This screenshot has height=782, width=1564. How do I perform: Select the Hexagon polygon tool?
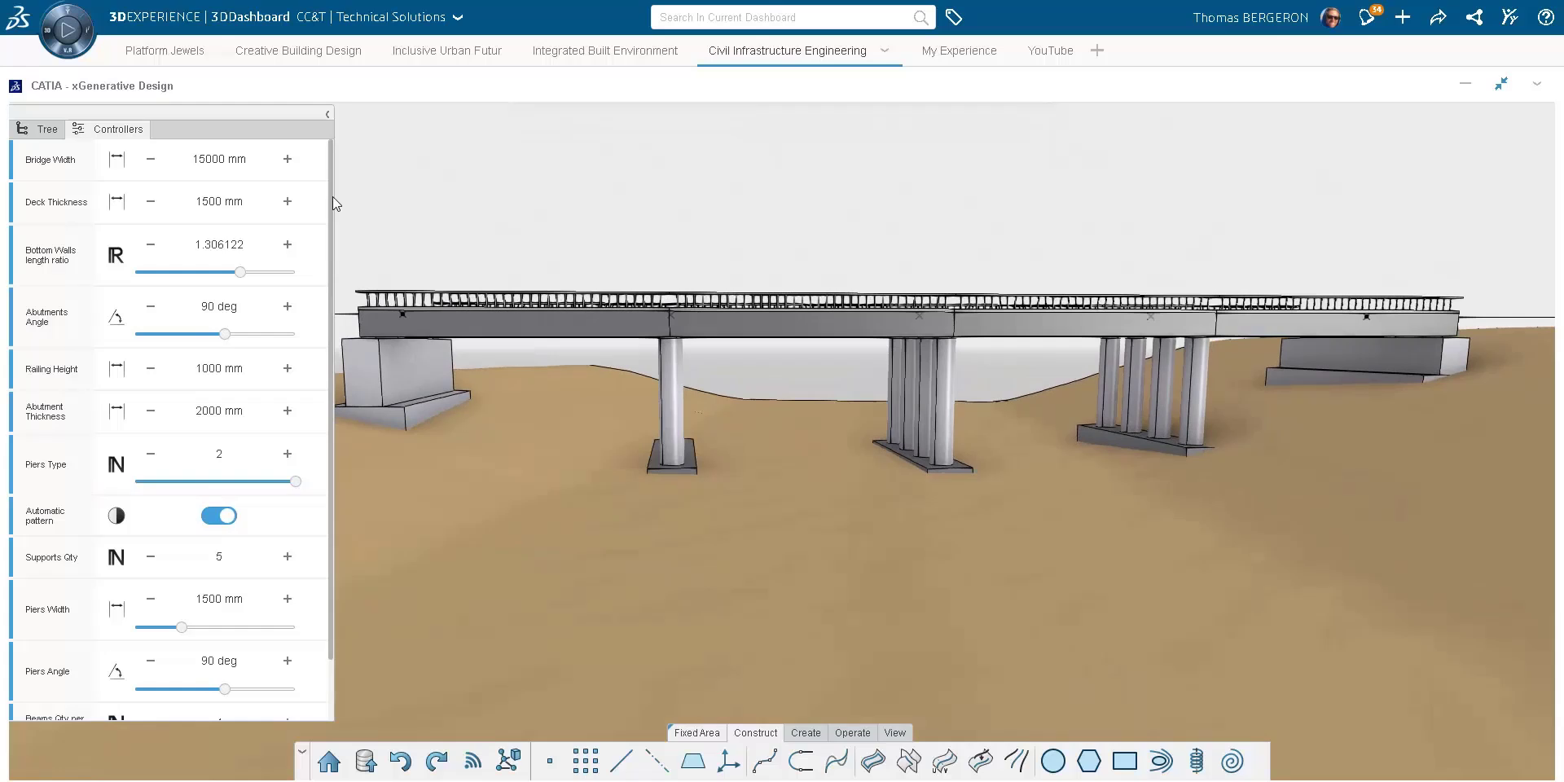[x=1088, y=762]
